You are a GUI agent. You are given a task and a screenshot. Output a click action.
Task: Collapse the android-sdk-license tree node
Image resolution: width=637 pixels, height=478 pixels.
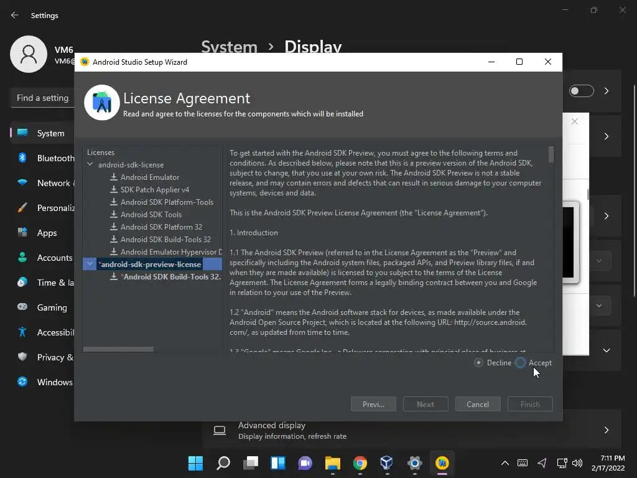point(90,164)
